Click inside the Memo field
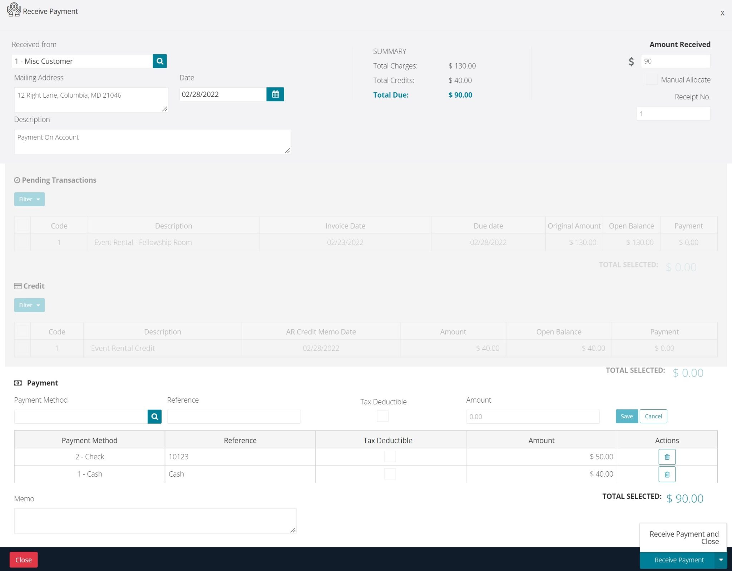Image resolution: width=732 pixels, height=571 pixels. pyautogui.click(x=154, y=520)
